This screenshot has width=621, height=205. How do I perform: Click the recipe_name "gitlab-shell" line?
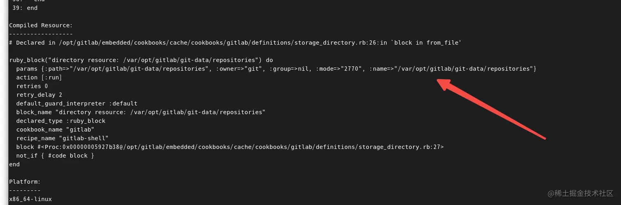point(62,138)
